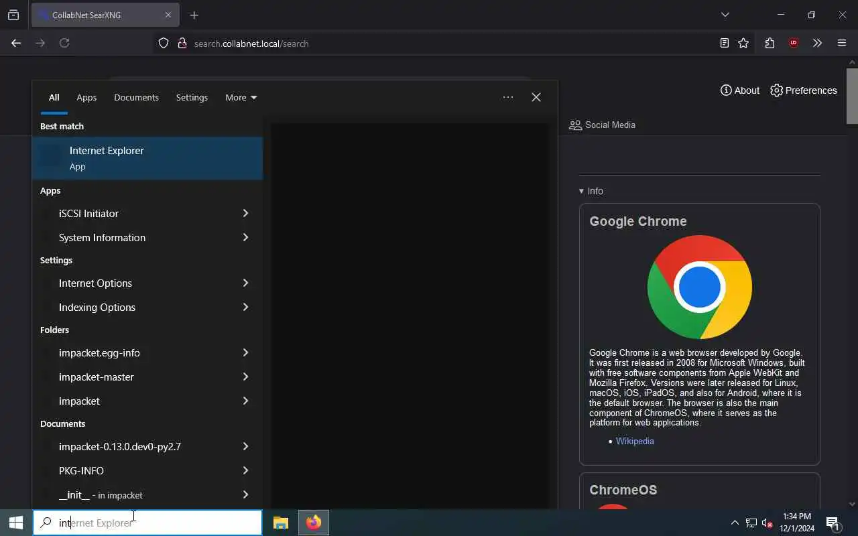858x536 pixels.
Task: Switch to Settings search filter tab
Action: pyautogui.click(x=192, y=97)
